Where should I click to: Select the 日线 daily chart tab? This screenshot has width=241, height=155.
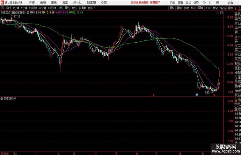pos(60,8)
